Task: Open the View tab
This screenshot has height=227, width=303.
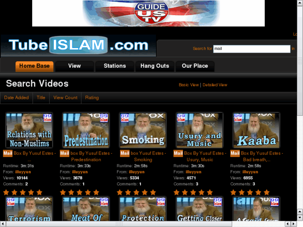Action: pos(75,66)
